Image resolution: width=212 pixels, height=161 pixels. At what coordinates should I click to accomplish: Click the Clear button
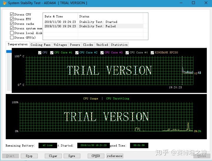53,156
